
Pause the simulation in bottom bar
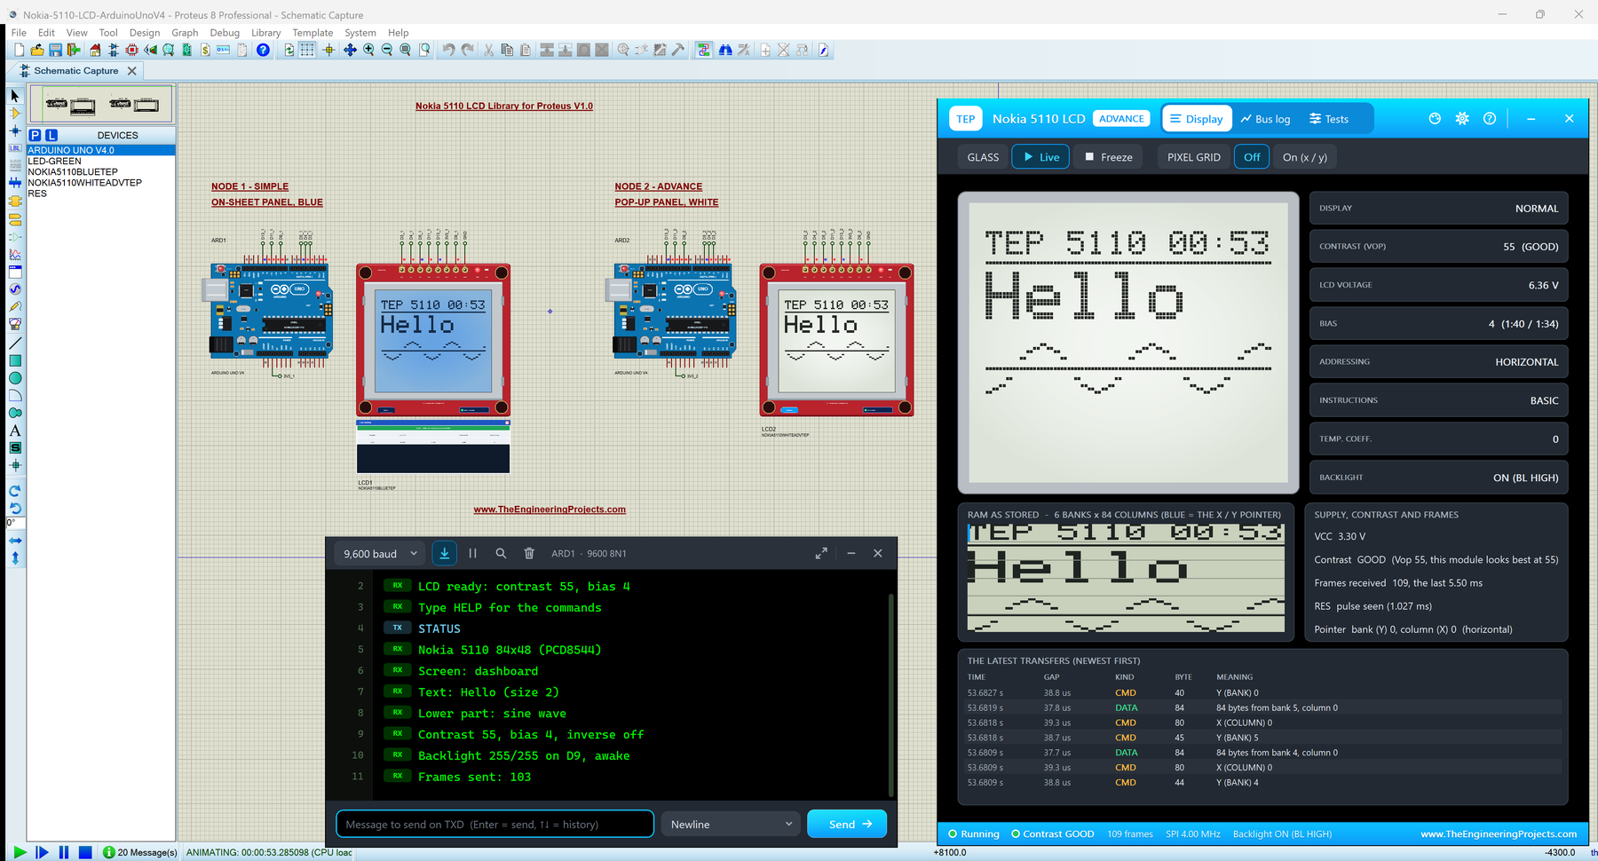click(x=64, y=852)
